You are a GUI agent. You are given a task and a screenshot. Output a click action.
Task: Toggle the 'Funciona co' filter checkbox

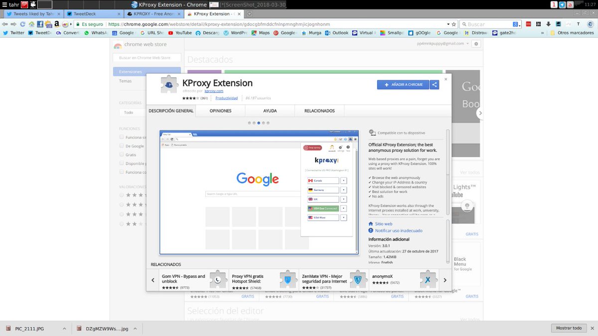pos(122,172)
